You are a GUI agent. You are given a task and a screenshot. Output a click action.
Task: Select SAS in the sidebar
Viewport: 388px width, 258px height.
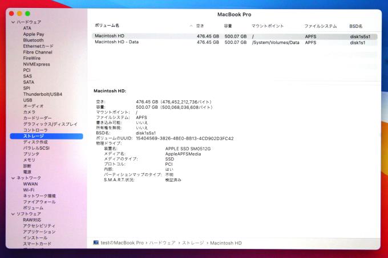(x=27, y=76)
